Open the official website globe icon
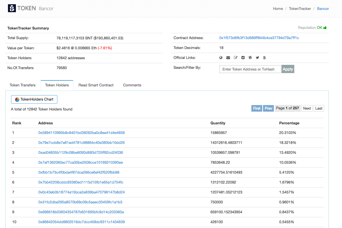Screen dimensions: 342x228 click(x=221, y=57)
